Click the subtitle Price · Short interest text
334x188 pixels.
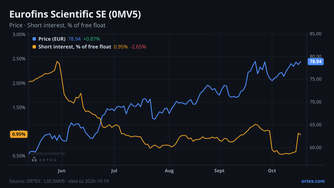[x=57, y=25]
